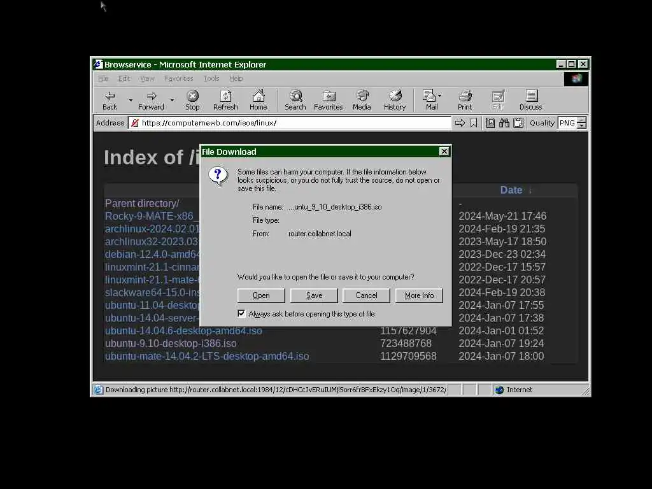This screenshot has height=489, width=652.
Task: Open ubuntu-mate-14.04.2-LTS-desktop-amd64.iso link
Action: pyautogui.click(x=207, y=357)
